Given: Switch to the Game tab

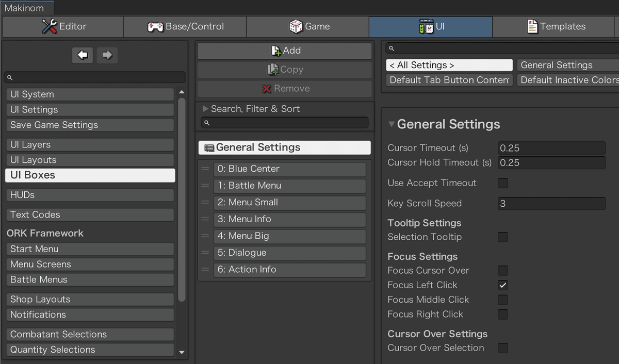Looking at the screenshot, I should tap(308, 27).
